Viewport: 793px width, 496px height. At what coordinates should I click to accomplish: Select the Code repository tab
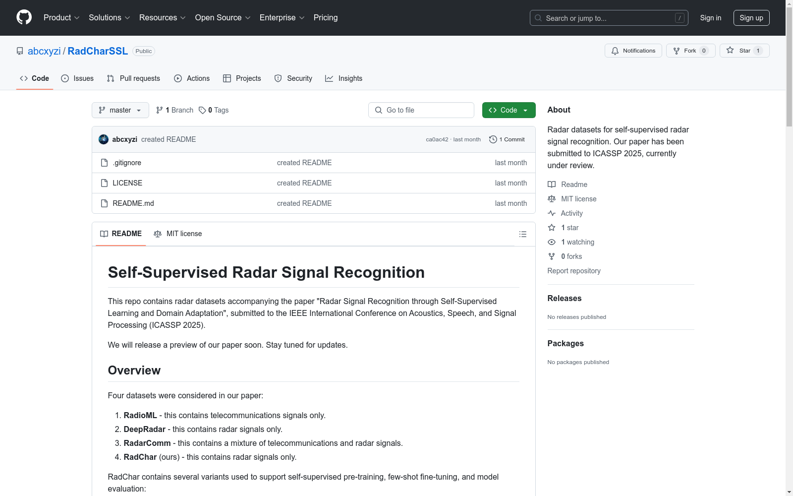(x=35, y=78)
